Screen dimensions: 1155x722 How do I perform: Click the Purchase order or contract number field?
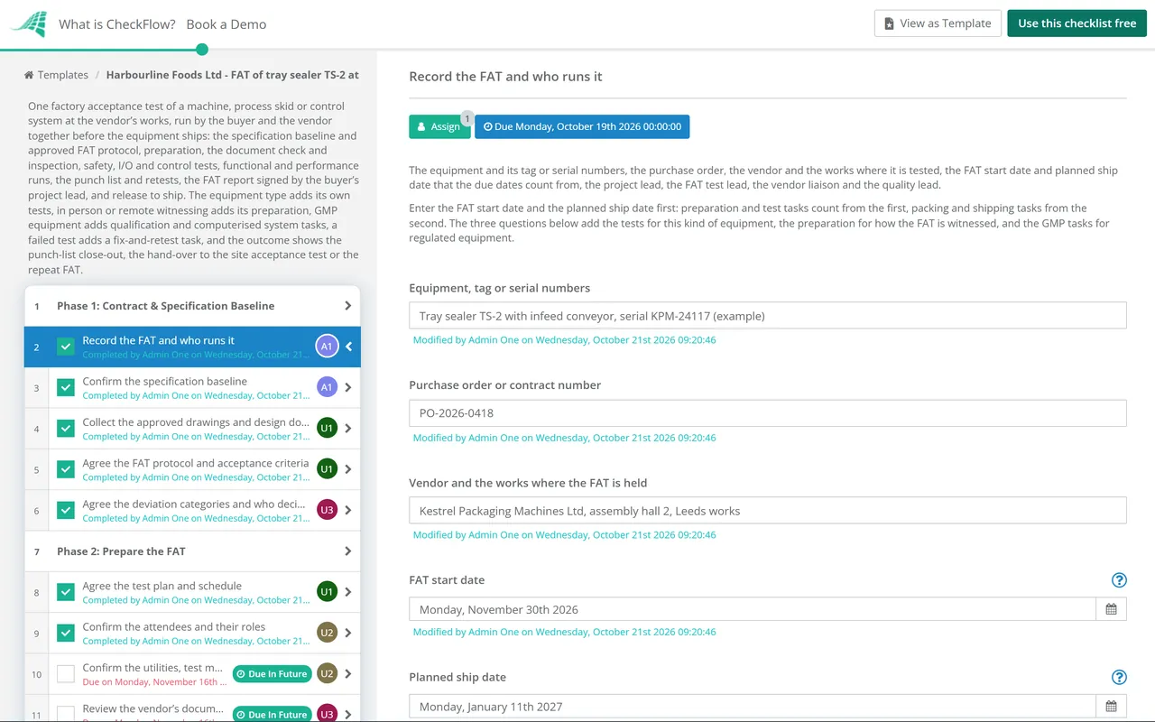[x=768, y=413]
